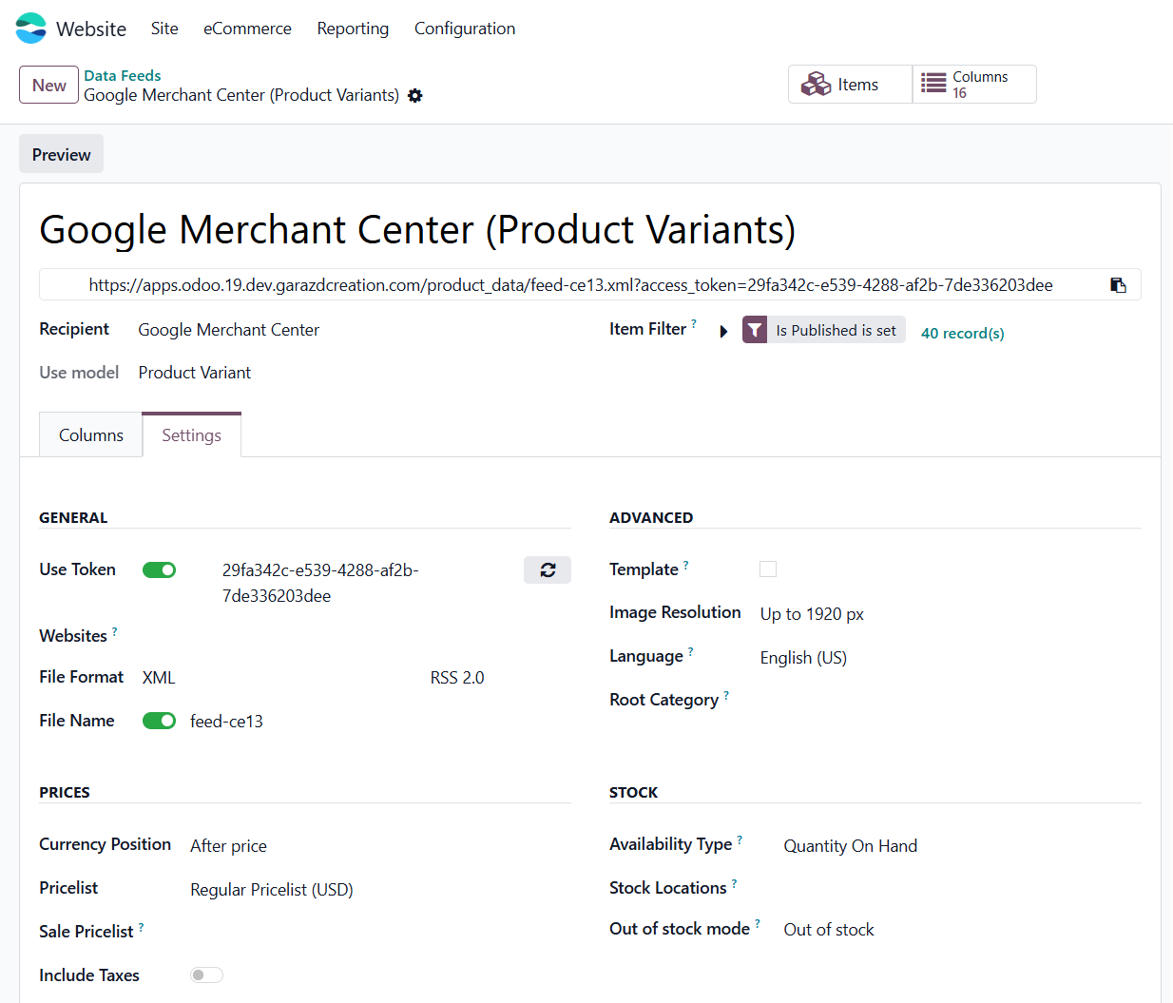Click the Items boxes icon
Screen dimensions: 1173x1003
point(816,85)
